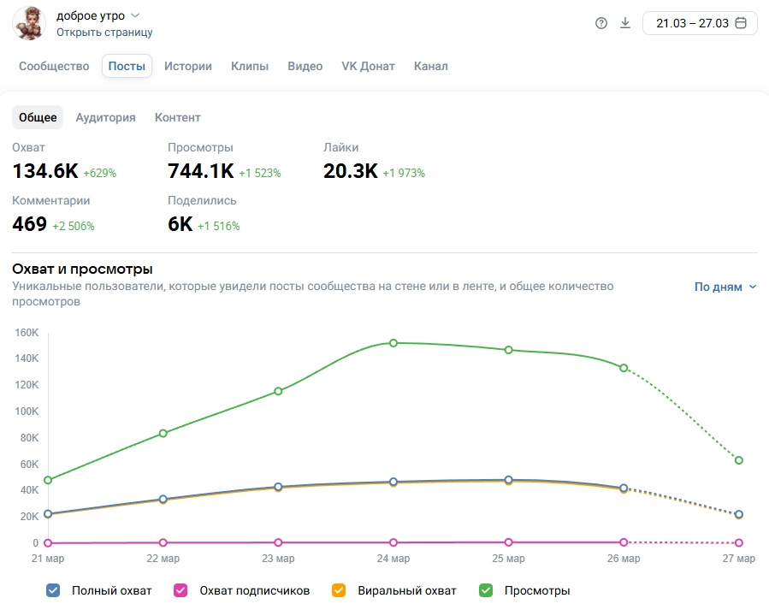
Task: Click the download statistics icon
Action: (x=625, y=23)
